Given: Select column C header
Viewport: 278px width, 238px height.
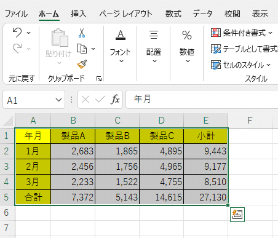Looking at the screenshot, I should click(117, 121).
